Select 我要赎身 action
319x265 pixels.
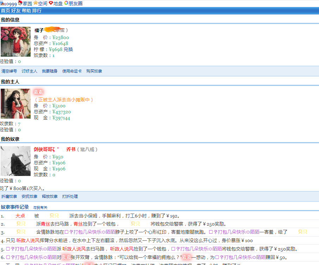click(50, 71)
